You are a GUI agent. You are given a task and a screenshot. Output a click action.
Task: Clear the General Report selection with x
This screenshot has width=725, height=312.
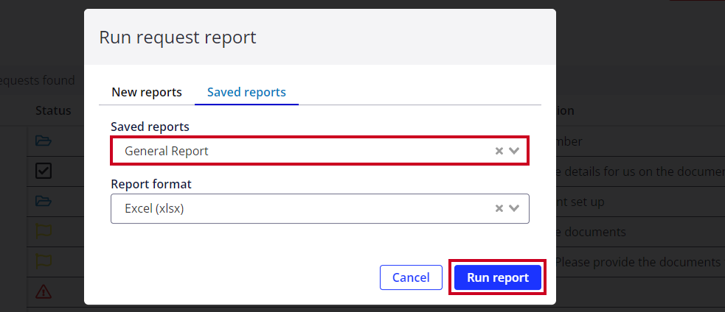(x=499, y=151)
